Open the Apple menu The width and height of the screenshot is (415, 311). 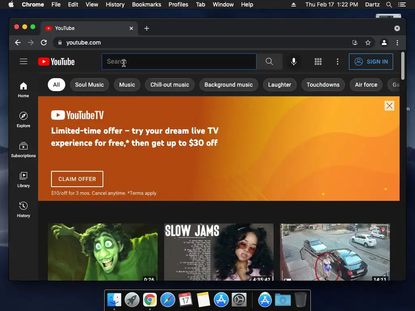(x=11, y=4)
